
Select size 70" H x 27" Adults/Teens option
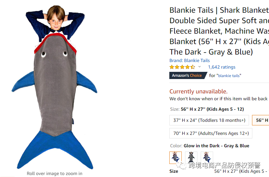[x=211, y=133]
